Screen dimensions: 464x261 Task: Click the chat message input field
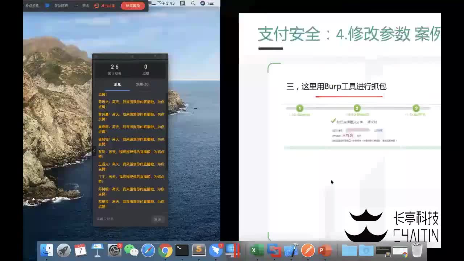tap(122, 219)
